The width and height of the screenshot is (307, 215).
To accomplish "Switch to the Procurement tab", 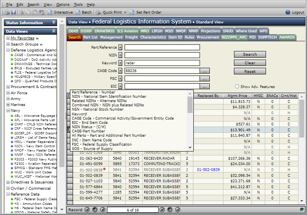I will click(208, 37).
